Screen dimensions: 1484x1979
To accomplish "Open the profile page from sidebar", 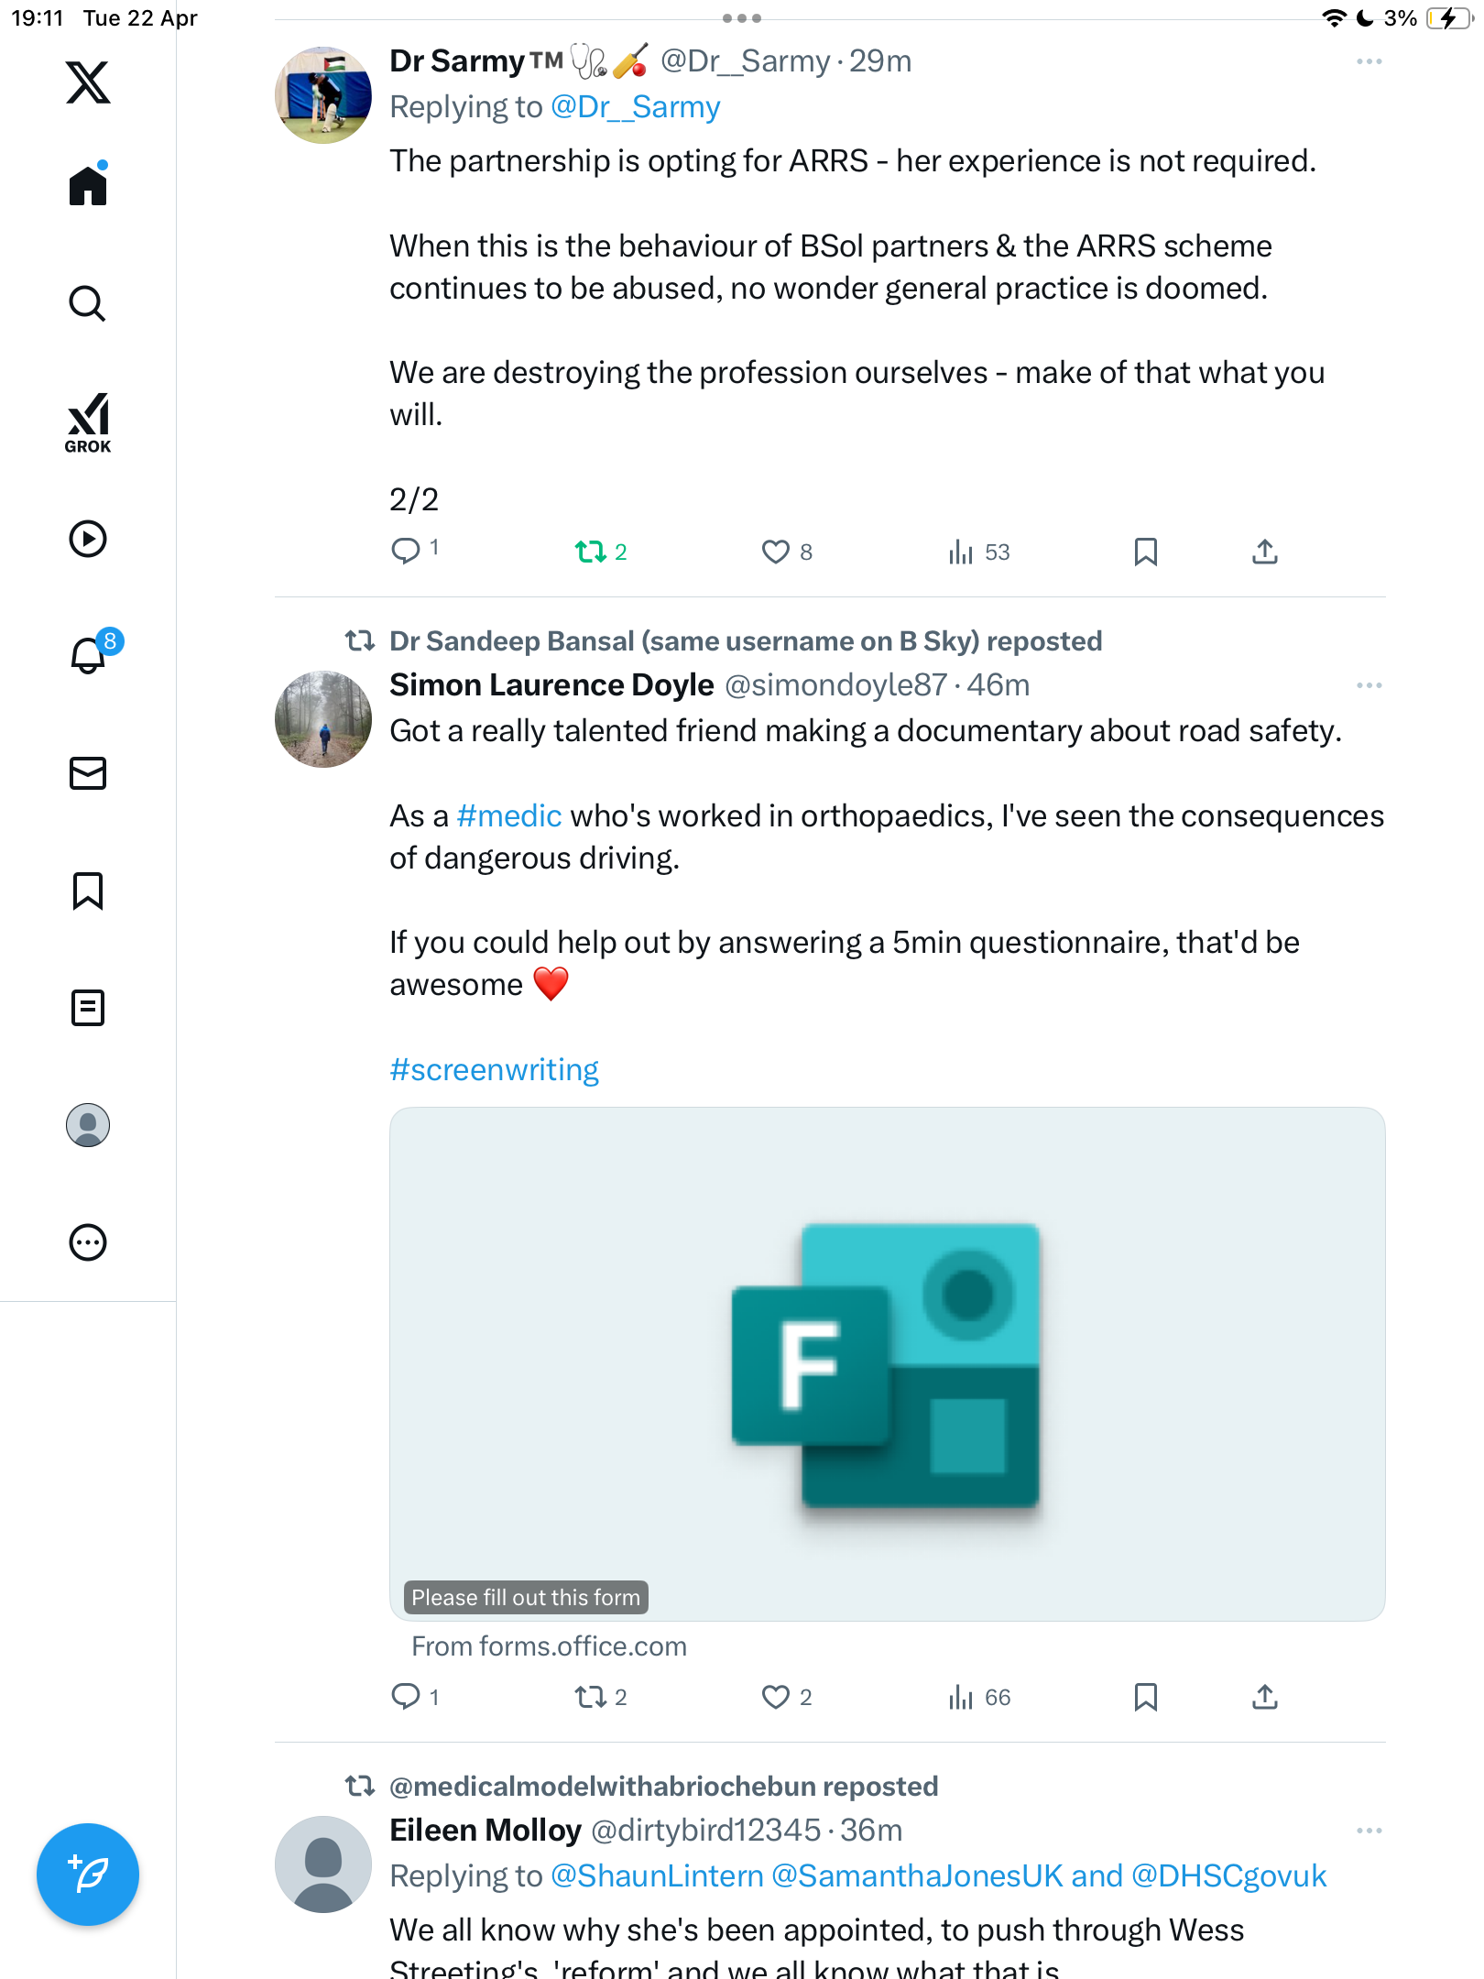I will (x=88, y=1125).
